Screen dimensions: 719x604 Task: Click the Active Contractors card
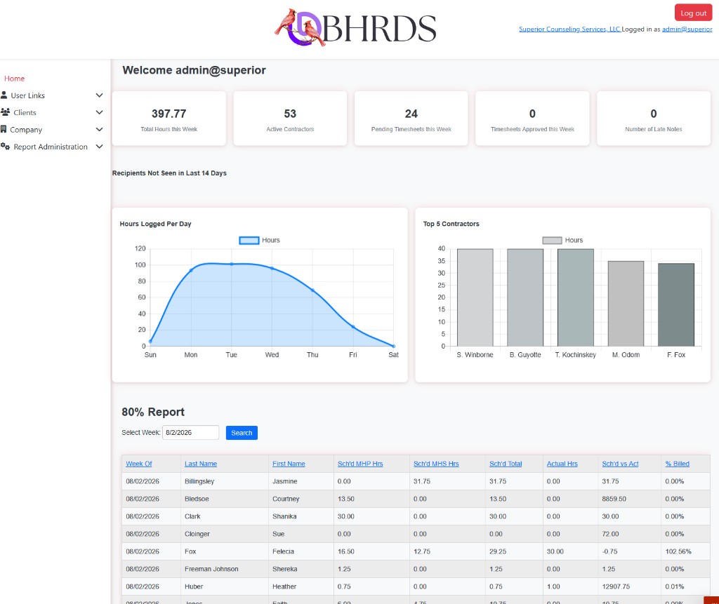(290, 119)
